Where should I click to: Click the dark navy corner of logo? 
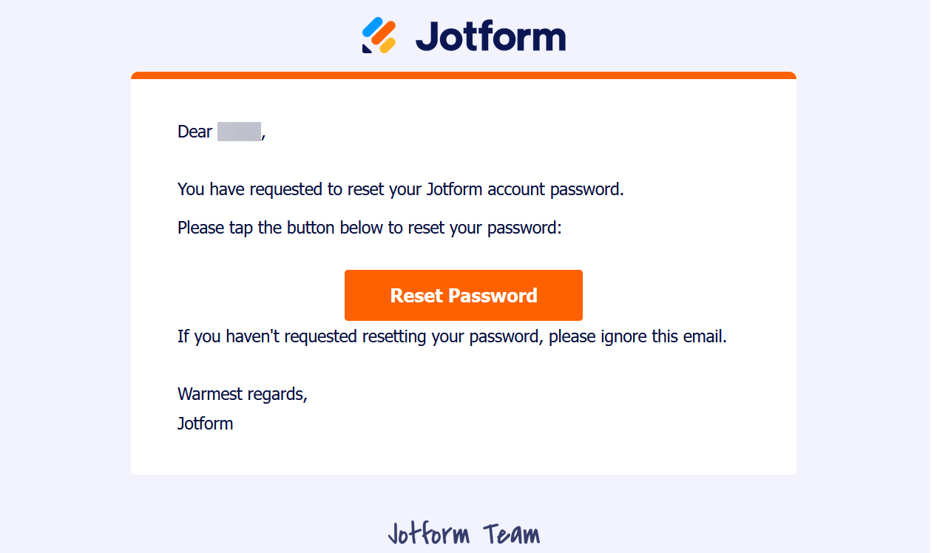pos(366,48)
